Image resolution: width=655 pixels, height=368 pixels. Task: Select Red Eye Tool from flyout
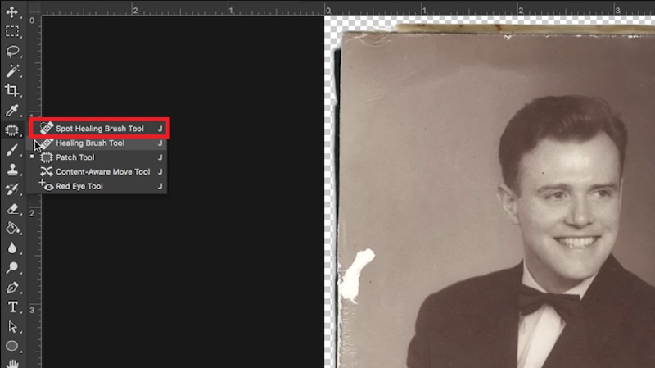coord(79,187)
